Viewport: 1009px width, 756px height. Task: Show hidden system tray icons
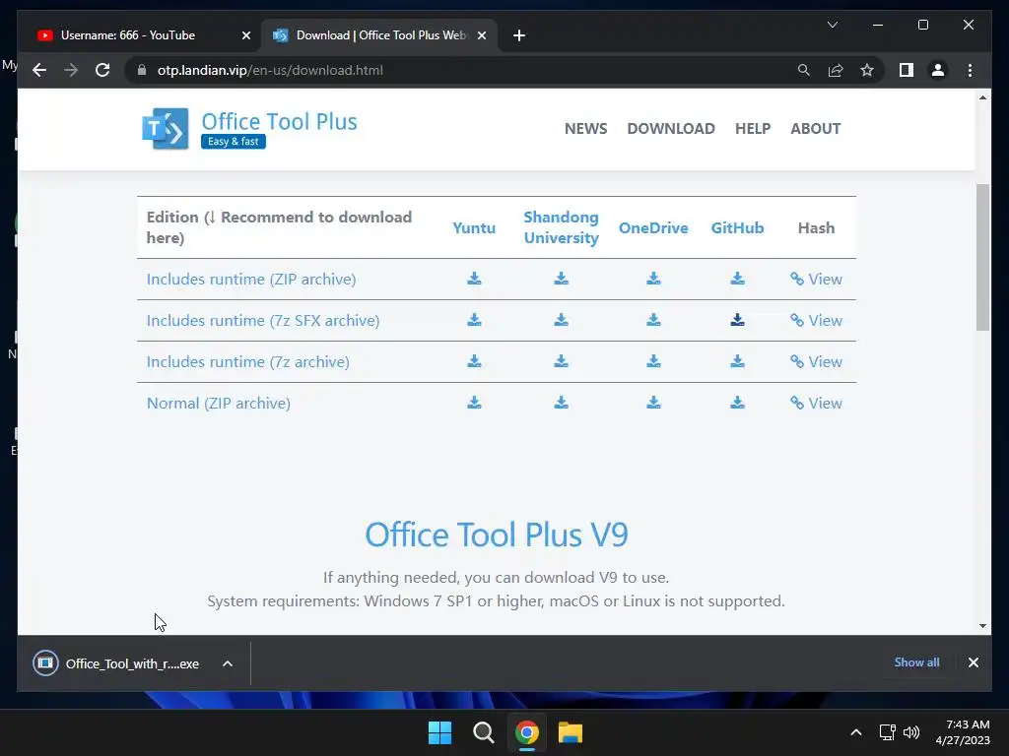pyautogui.click(x=856, y=732)
